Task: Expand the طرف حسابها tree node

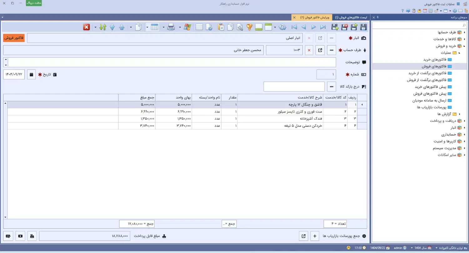Action: (464, 32)
